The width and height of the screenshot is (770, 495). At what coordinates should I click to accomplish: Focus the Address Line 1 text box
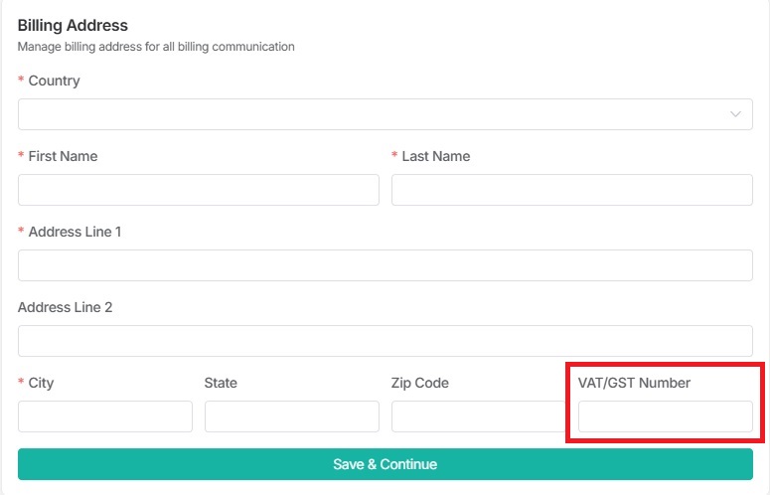pyautogui.click(x=385, y=265)
